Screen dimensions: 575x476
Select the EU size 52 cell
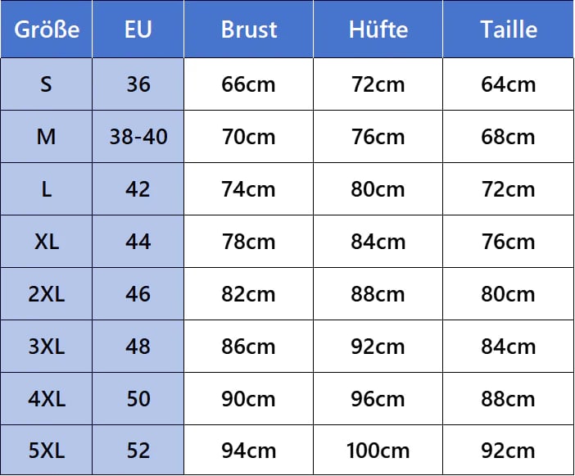point(138,450)
